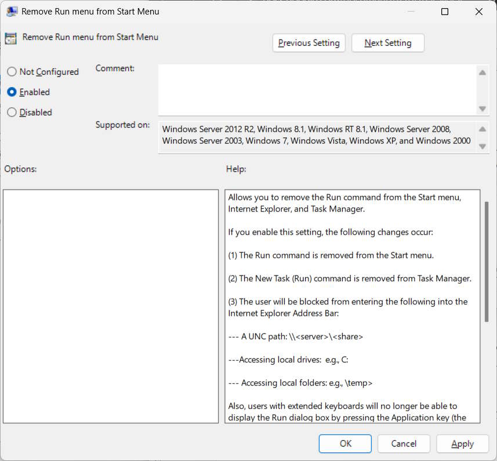Screen dimensions: 497x461
Task: Click the Comment box scroll-up arrow
Action: point(482,72)
